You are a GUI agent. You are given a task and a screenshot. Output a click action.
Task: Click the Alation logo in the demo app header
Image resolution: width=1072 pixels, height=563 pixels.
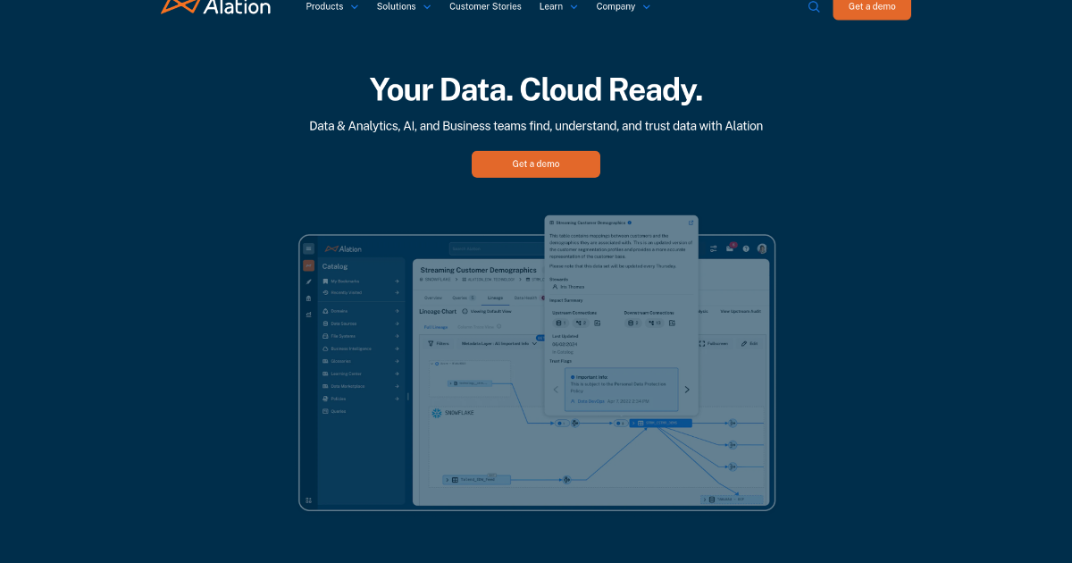tap(343, 249)
